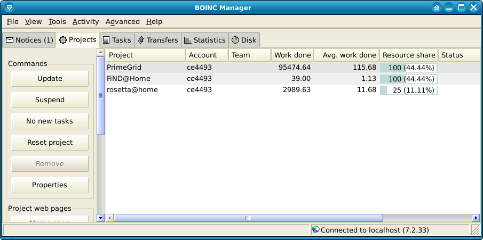The image size is (483, 240).
Task: Click the Reset project button
Action: pyautogui.click(x=50, y=143)
